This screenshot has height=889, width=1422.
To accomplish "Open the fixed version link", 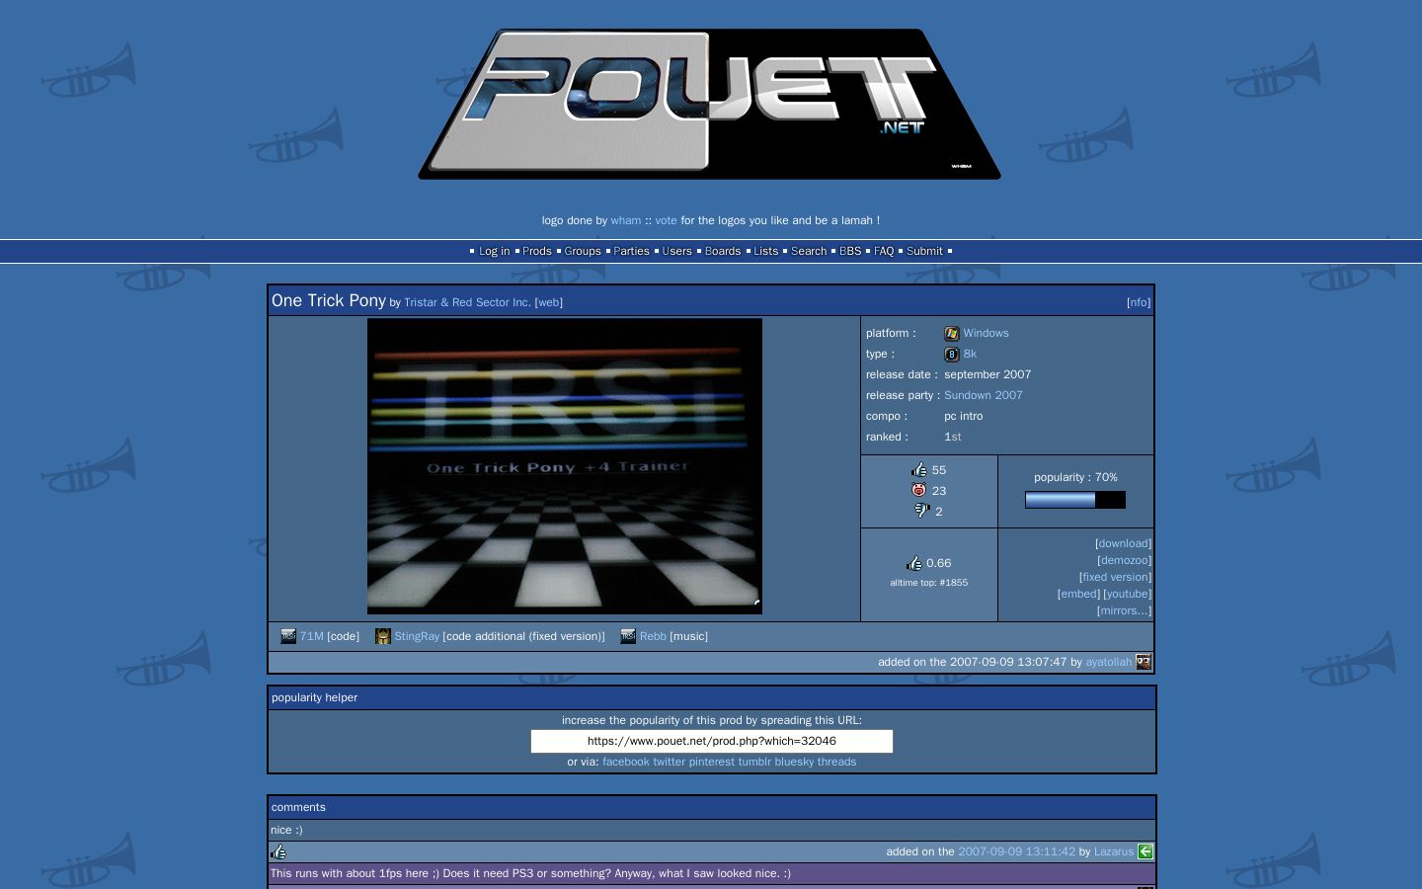I will 1115,577.
